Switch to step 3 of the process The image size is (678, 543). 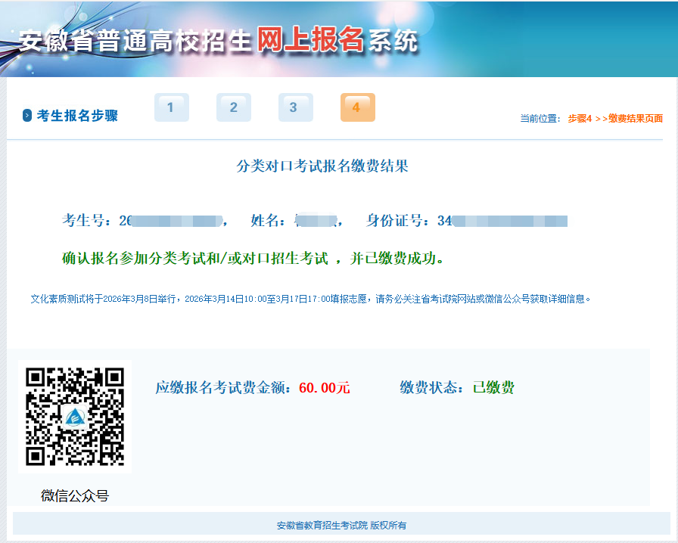pos(295,107)
